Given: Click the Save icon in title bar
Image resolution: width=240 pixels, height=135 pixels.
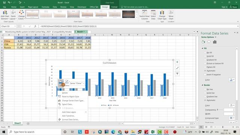Looking at the screenshot, I should [4, 3].
